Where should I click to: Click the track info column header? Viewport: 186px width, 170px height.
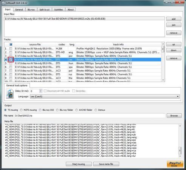118,44
